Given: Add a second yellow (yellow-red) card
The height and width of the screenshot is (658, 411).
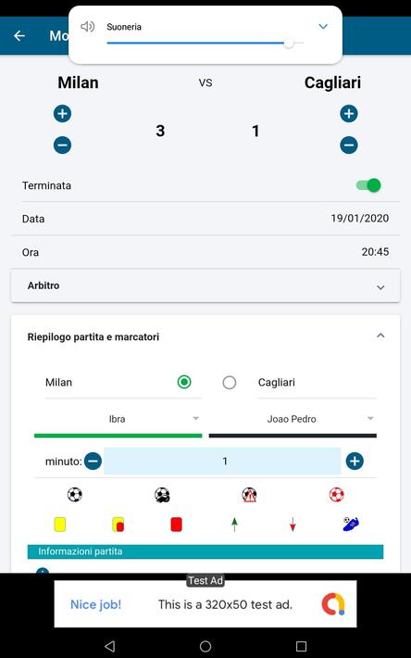Looking at the screenshot, I should click(x=118, y=525).
